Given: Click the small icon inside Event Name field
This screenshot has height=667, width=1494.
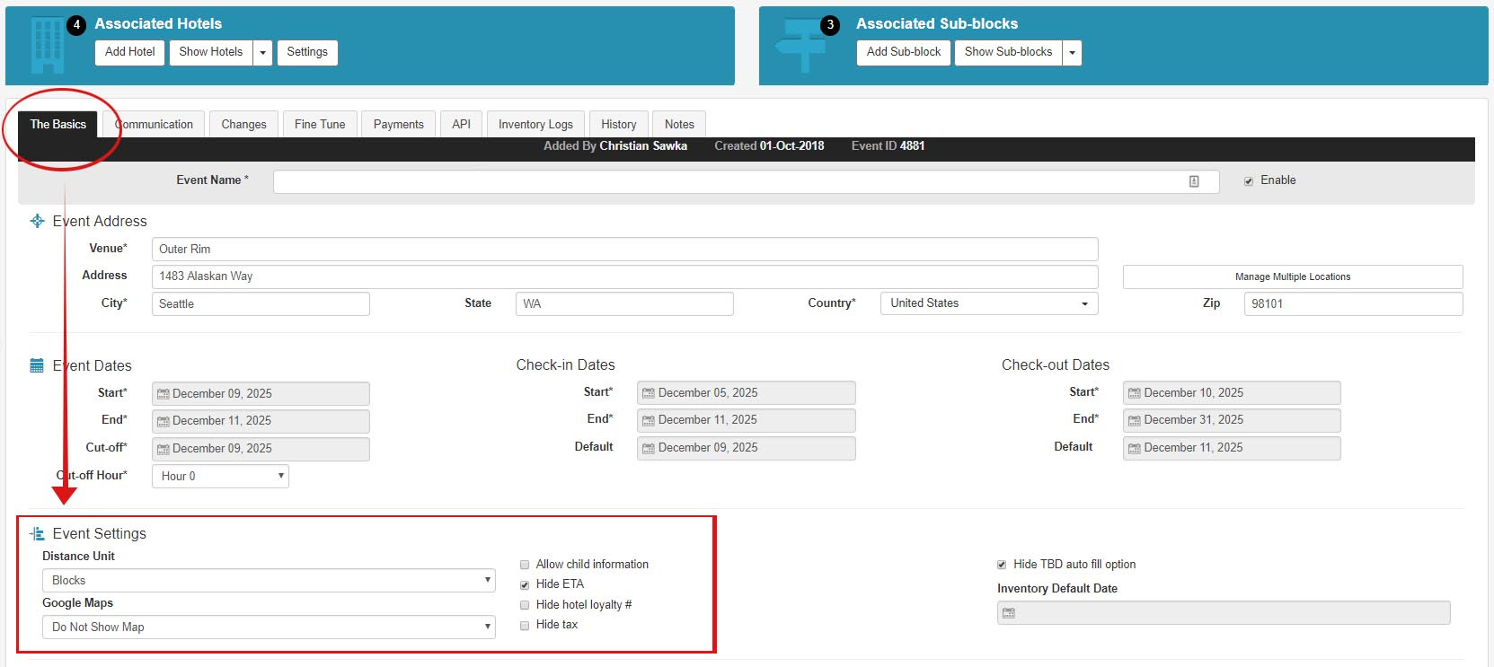Looking at the screenshot, I should pos(1194,181).
